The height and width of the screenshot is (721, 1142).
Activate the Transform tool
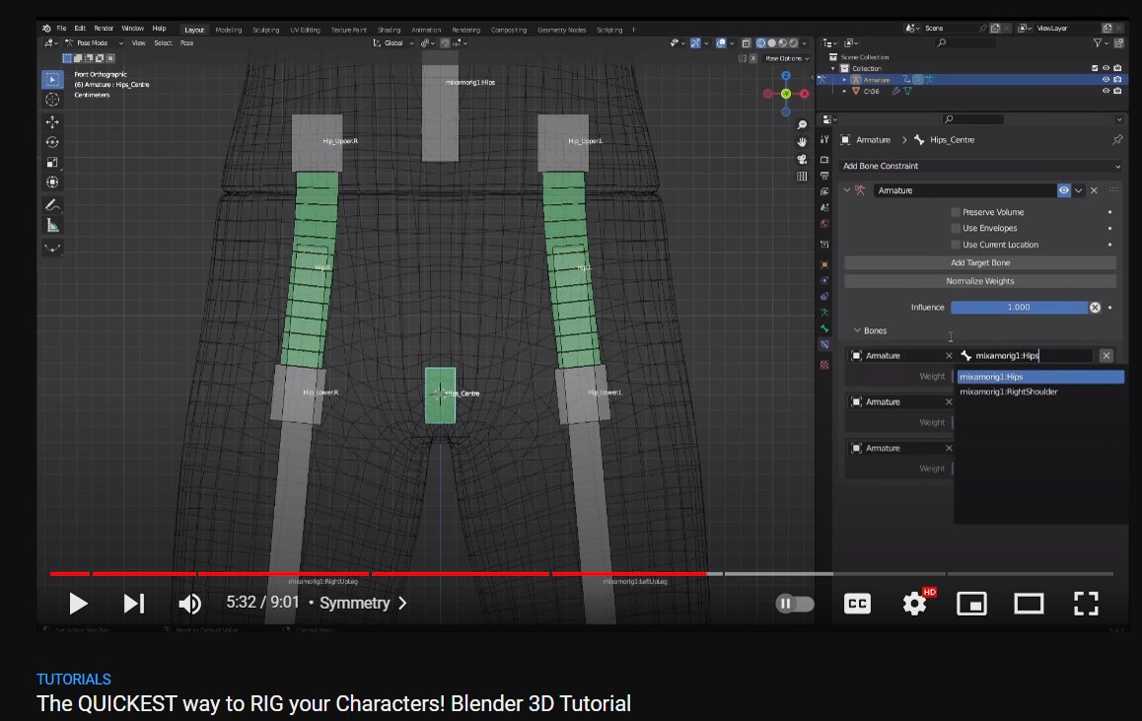52,182
